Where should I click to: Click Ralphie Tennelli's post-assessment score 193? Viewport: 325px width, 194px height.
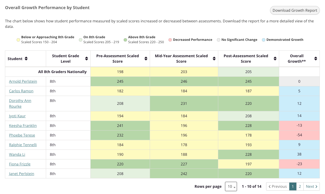(248, 145)
